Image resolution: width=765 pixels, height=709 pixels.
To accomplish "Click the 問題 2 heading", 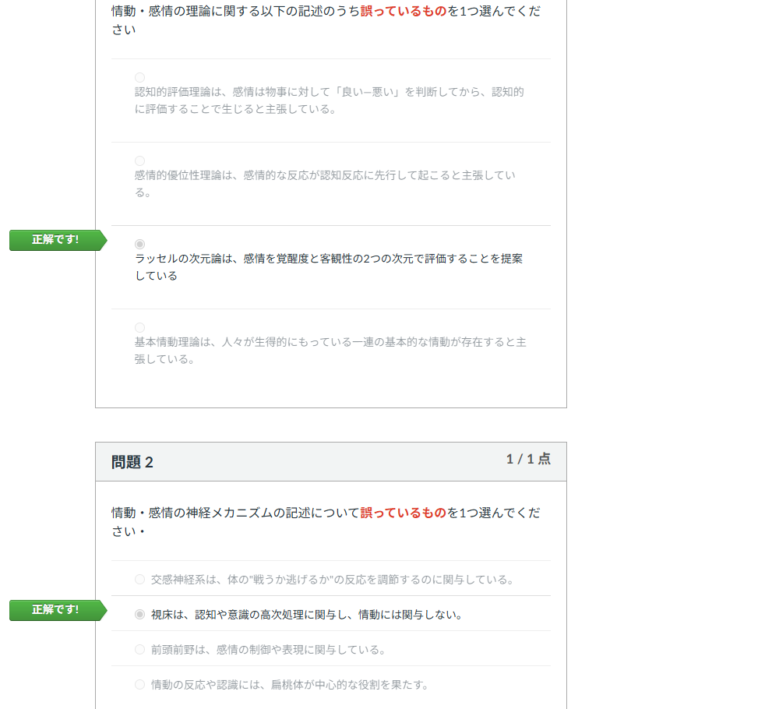I will (x=132, y=462).
